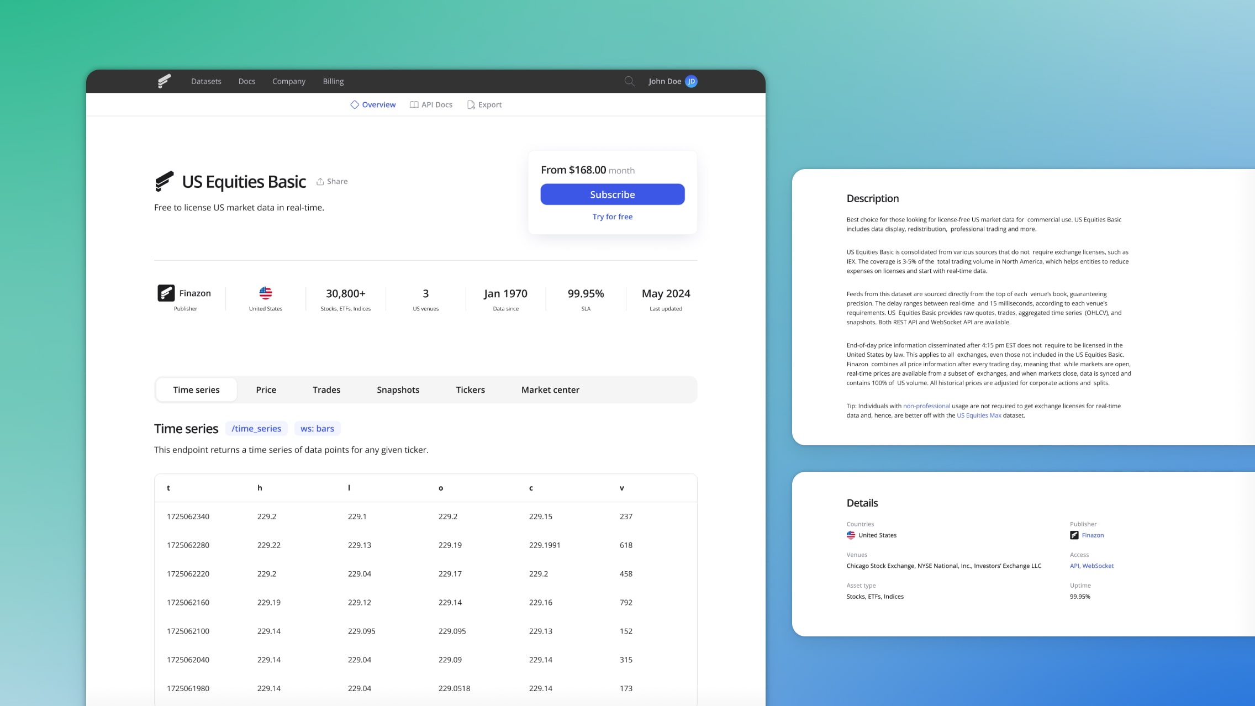The width and height of the screenshot is (1255, 706).
Task: Click the Share label next to title
Action: 337,181
